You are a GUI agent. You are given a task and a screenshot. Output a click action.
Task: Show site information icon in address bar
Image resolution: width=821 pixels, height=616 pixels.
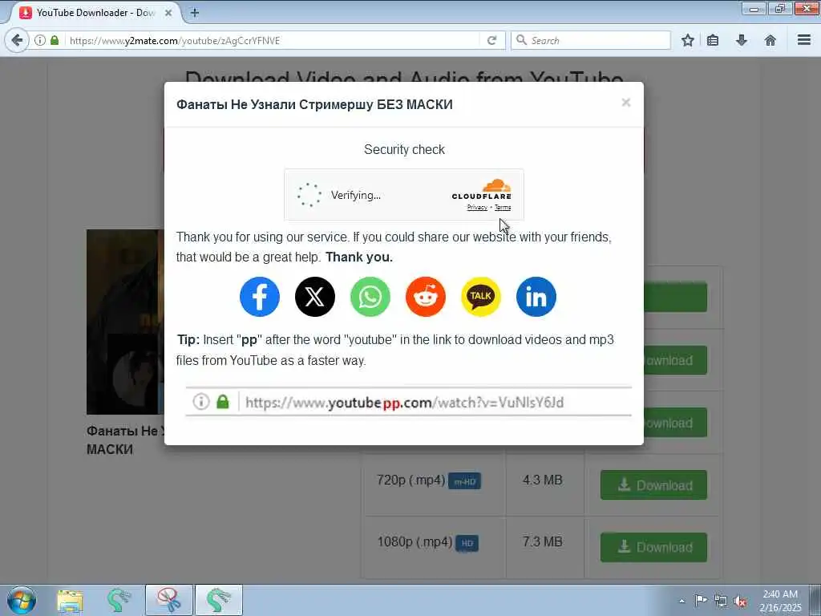pos(40,40)
